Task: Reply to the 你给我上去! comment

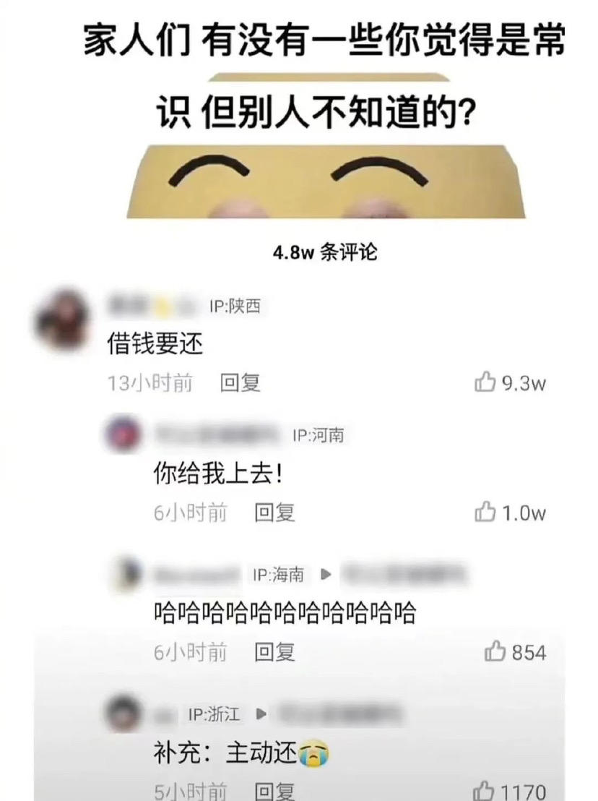Action: pyautogui.click(x=274, y=513)
